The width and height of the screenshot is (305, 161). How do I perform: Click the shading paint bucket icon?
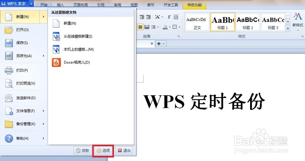165,27
